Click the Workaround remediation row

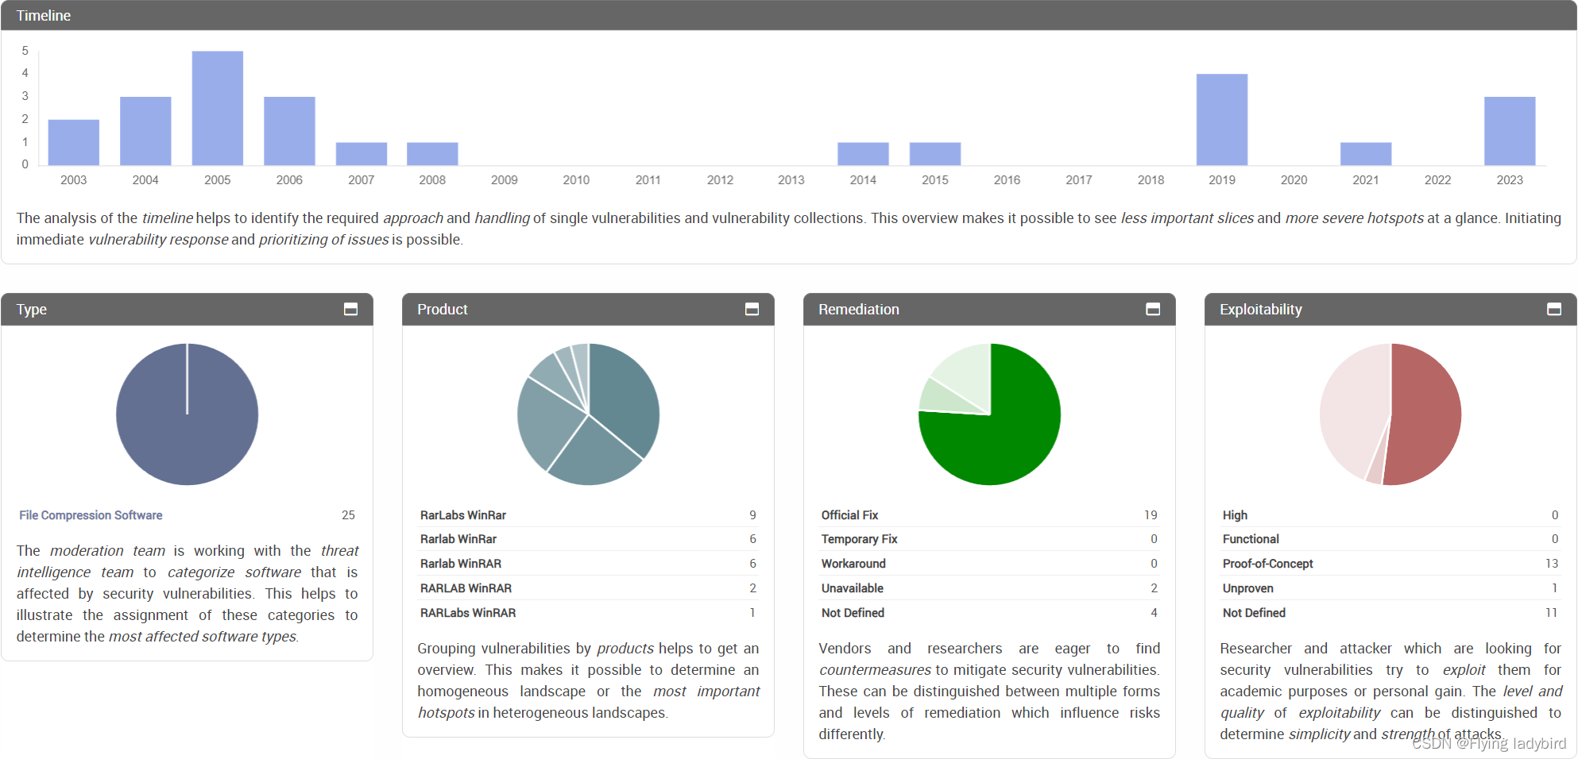coord(989,564)
